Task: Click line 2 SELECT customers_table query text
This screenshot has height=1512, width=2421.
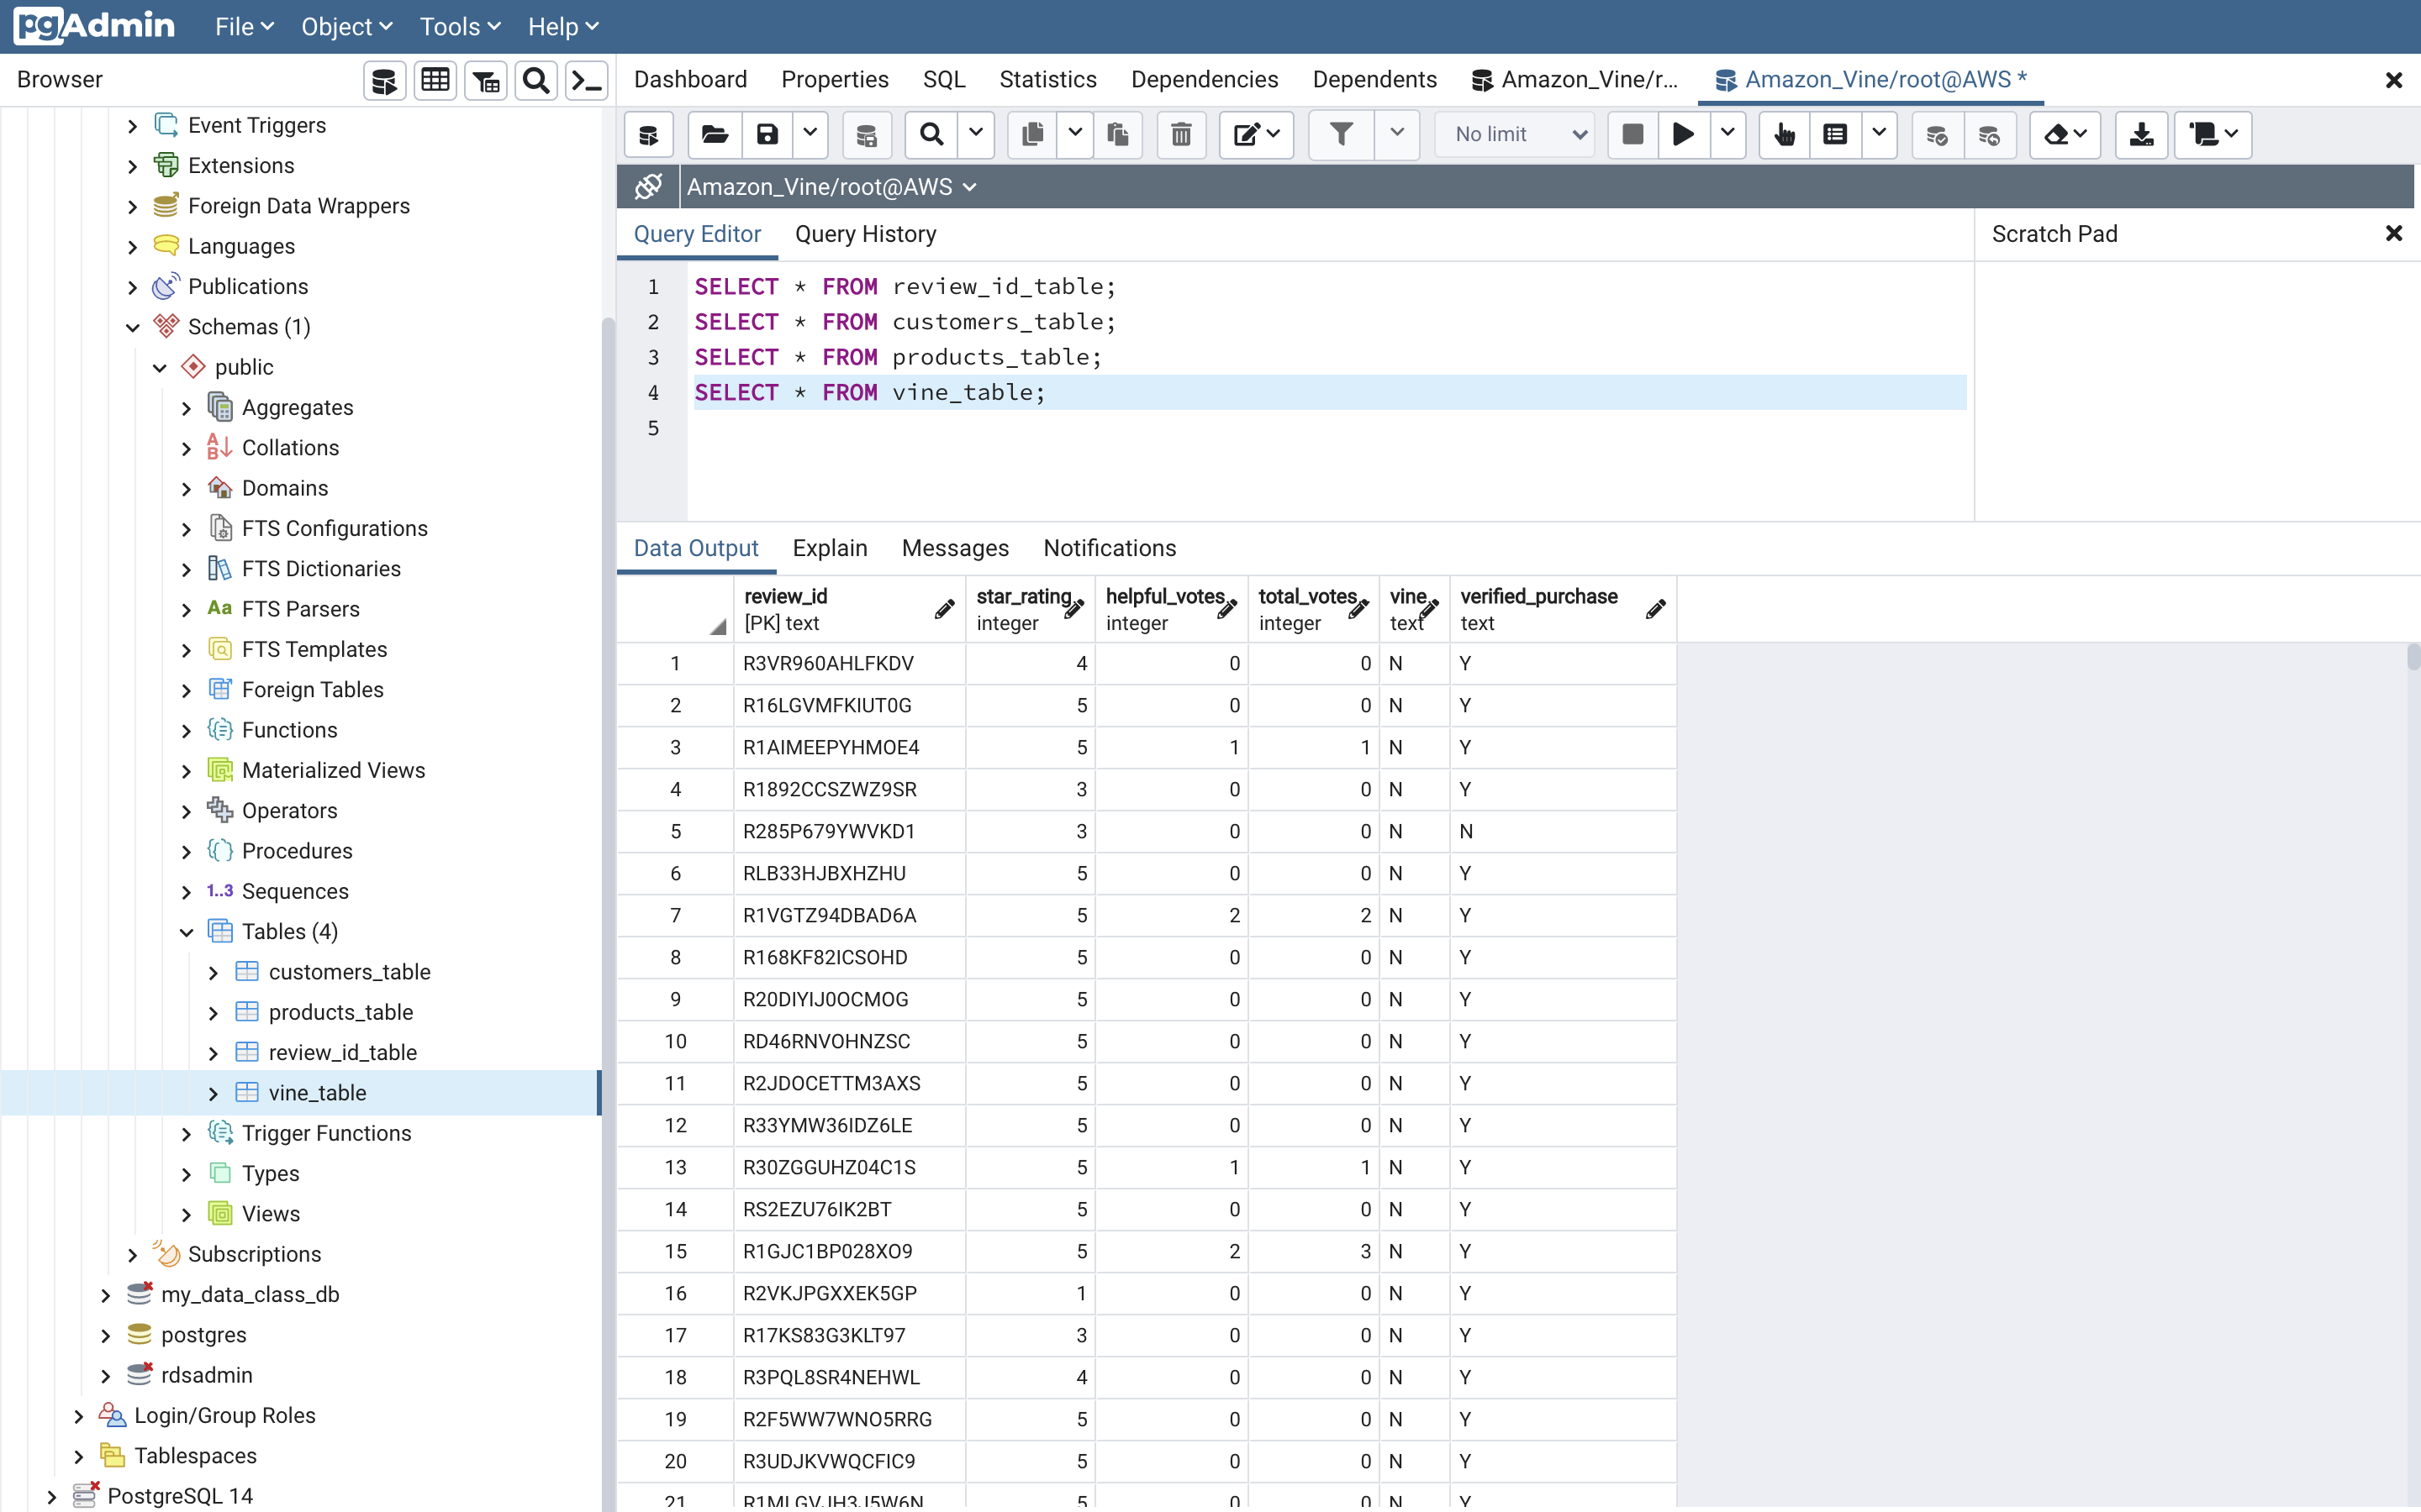Action: tap(905, 322)
